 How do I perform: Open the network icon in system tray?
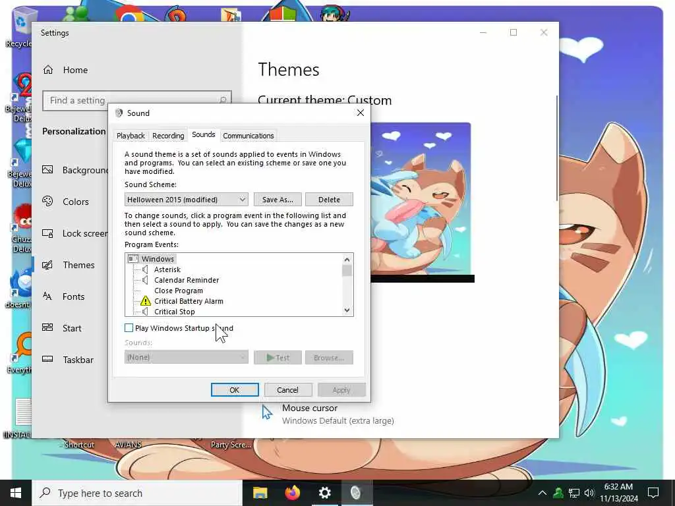click(x=574, y=493)
